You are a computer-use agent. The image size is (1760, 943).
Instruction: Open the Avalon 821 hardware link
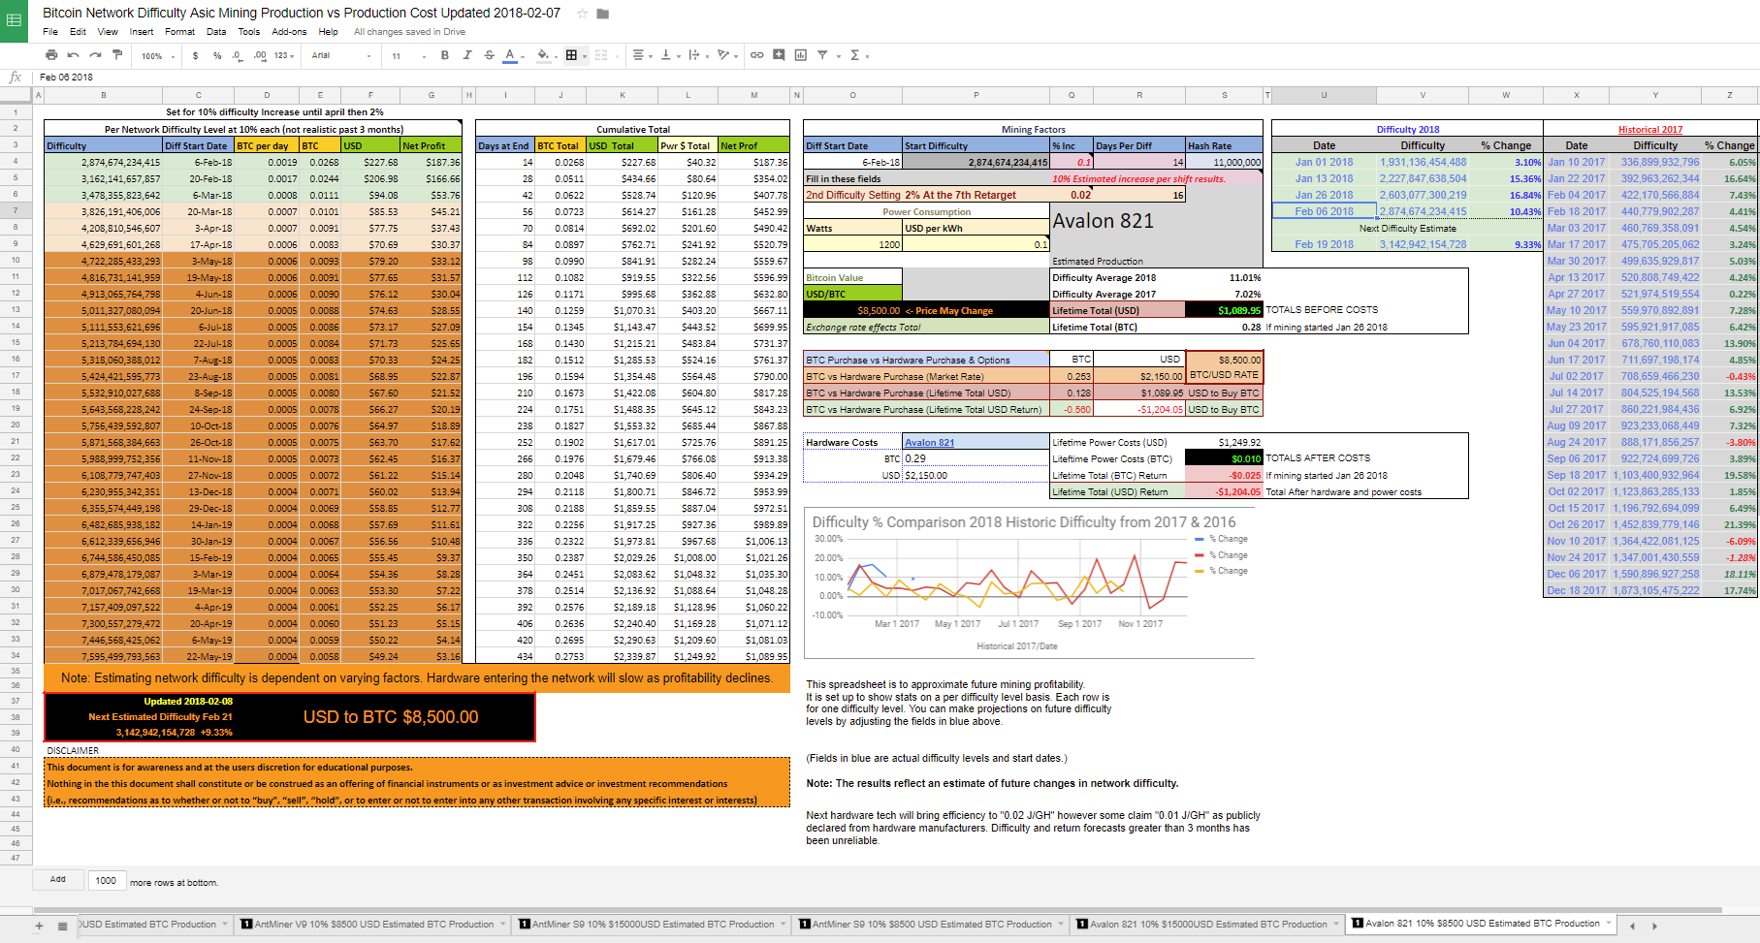(929, 443)
